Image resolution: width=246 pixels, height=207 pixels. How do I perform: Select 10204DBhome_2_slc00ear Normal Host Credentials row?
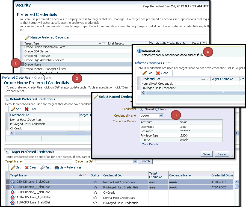(120, 182)
